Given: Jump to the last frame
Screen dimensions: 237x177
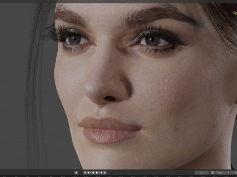Looking at the screenshot, I should 105,173.
